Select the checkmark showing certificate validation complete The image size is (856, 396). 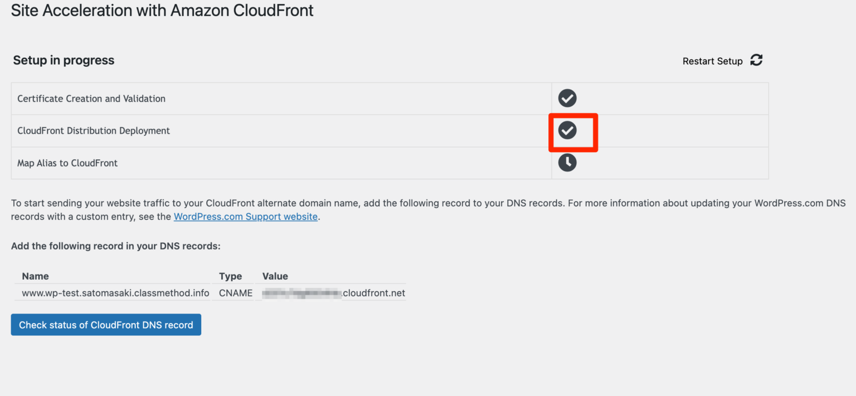click(567, 98)
